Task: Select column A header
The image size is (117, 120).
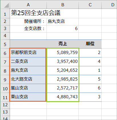Action: click(28, 5)
